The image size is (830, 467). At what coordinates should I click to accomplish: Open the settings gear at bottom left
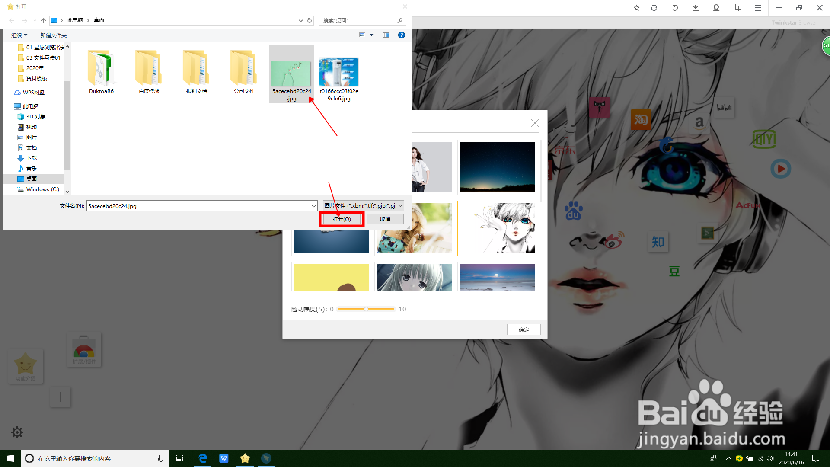[17, 432]
